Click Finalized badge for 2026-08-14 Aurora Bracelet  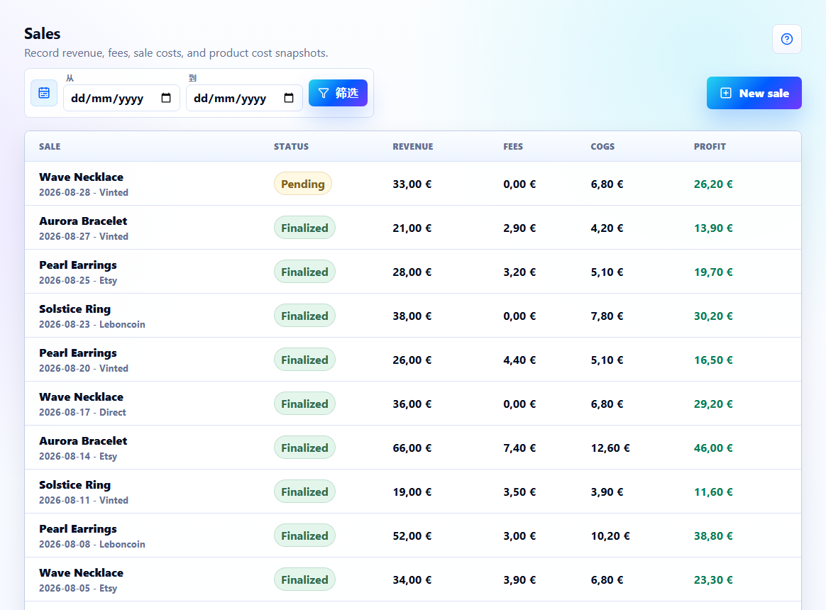coord(304,448)
